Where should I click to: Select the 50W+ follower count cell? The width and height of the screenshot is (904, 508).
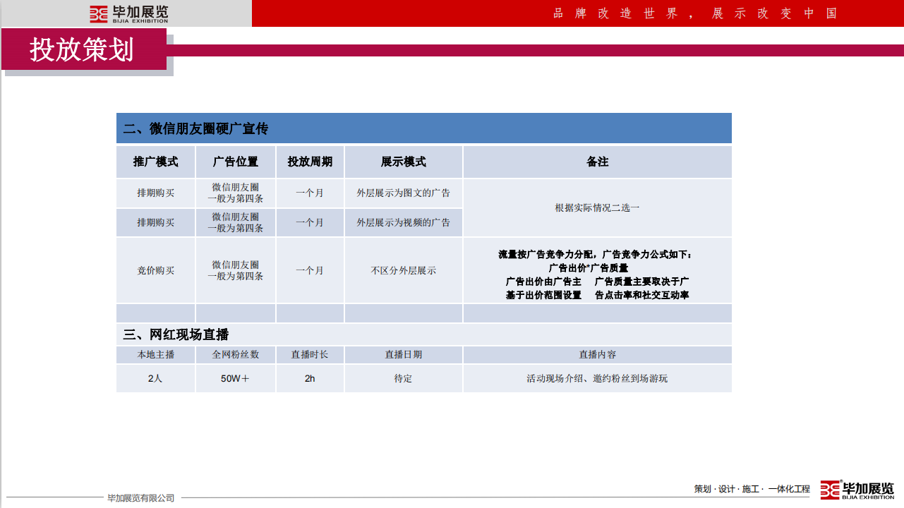[235, 378]
